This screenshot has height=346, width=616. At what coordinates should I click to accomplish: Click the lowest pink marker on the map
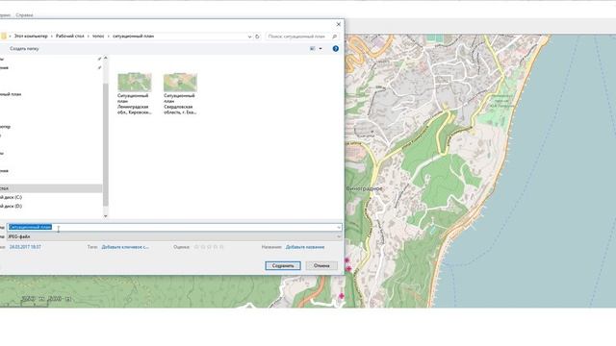pyautogui.click(x=342, y=296)
